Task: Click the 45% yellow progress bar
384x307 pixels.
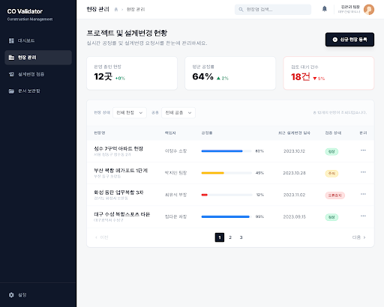Action: (226, 173)
